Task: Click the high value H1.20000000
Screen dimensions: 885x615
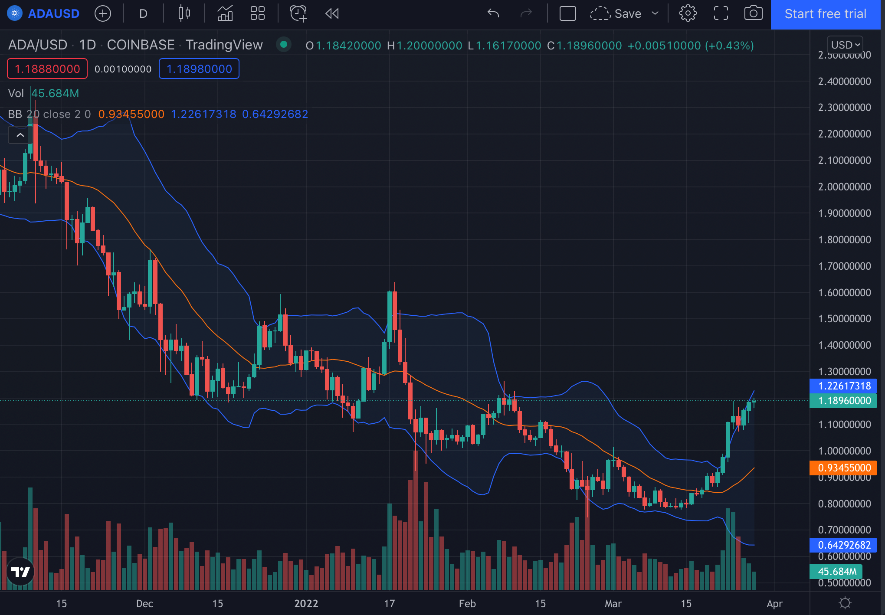Action: coord(424,46)
